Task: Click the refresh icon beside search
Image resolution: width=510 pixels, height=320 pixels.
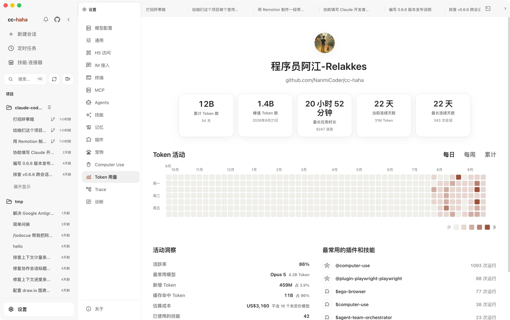Action: [54, 79]
